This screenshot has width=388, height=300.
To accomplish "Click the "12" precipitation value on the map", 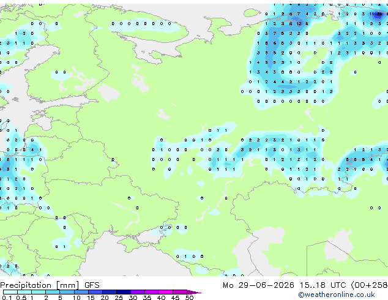I will pos(299,24).
